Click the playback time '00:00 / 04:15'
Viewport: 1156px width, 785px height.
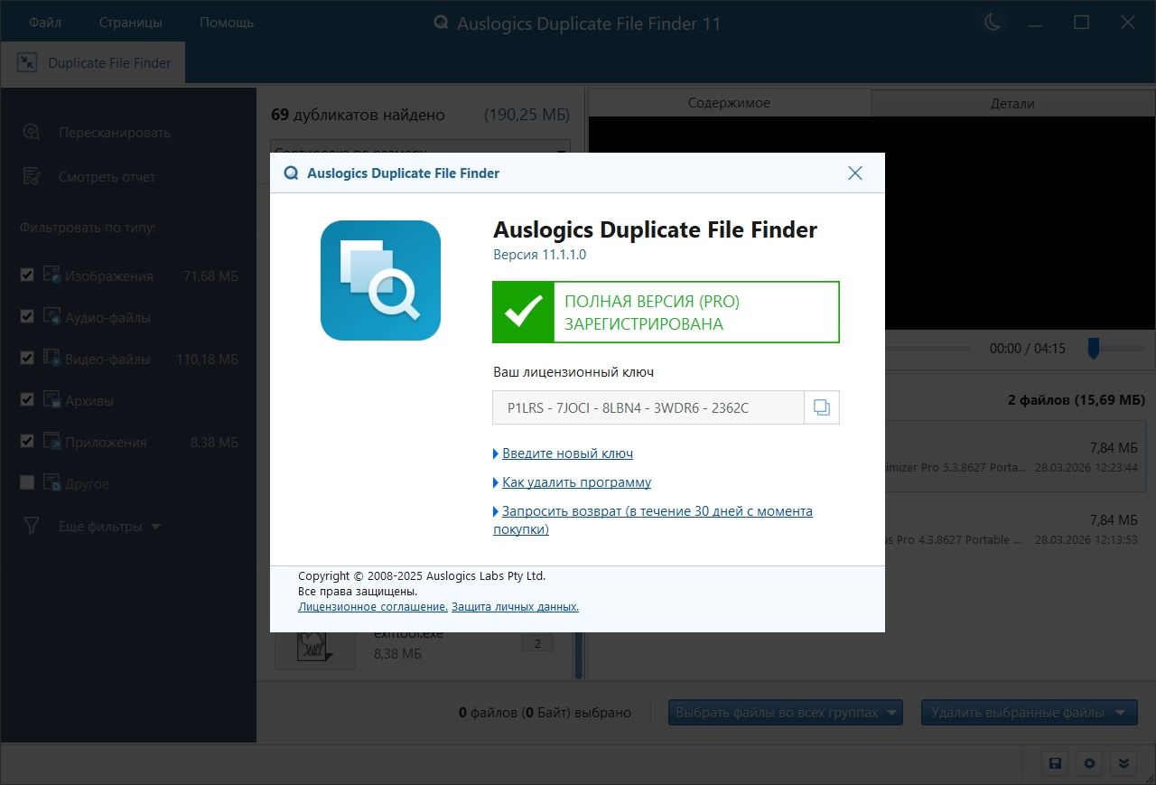coord(1028,348)
